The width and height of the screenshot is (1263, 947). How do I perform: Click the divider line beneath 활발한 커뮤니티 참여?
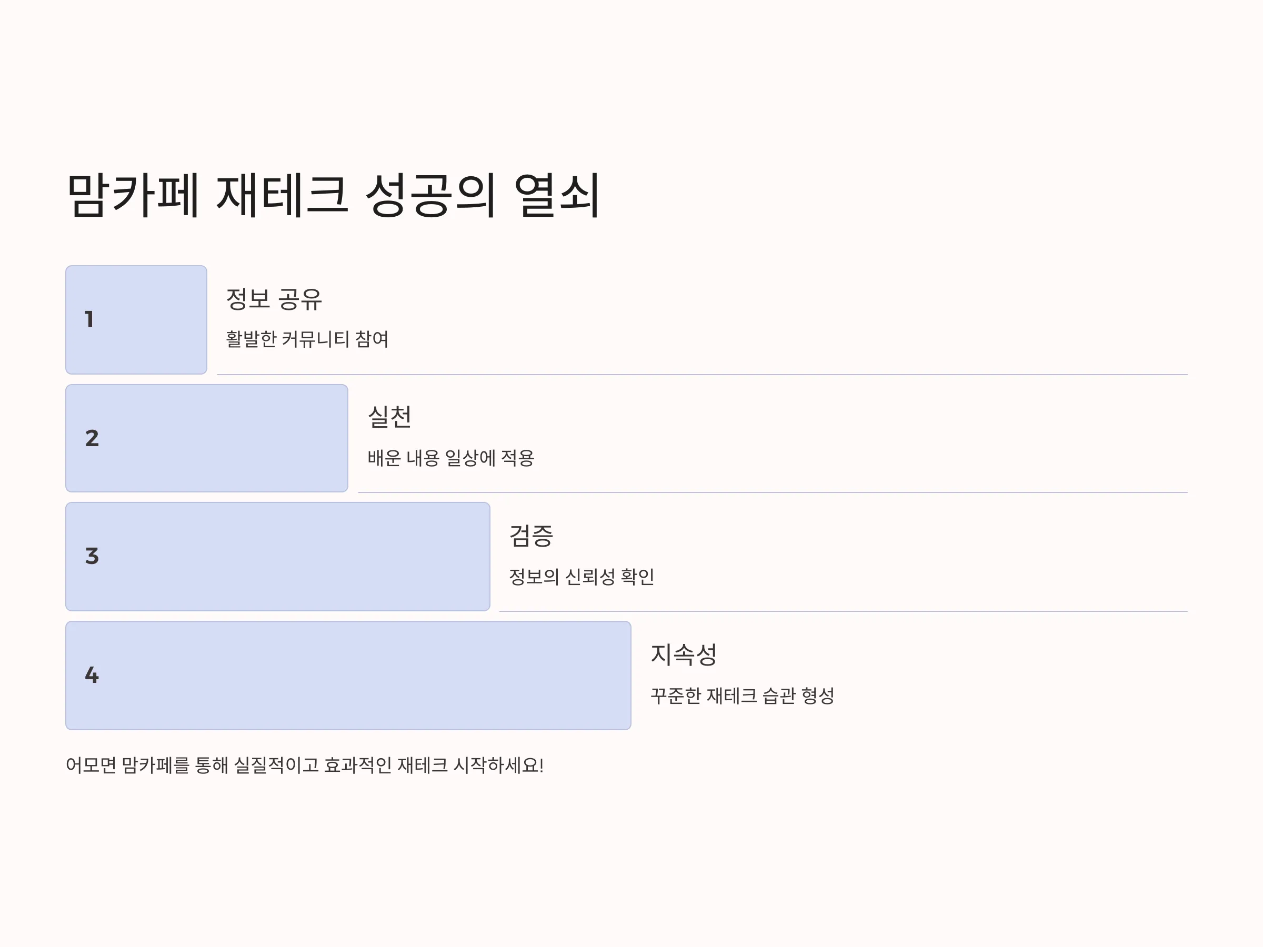tap(703, 375)
